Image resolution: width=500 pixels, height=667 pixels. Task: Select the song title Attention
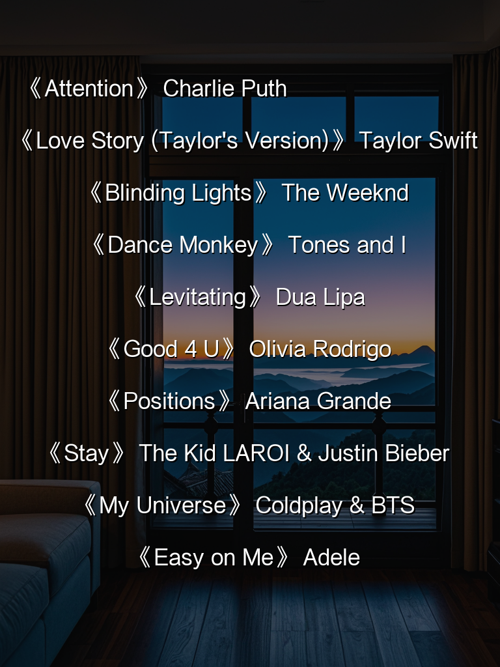(x=89, y=89)
